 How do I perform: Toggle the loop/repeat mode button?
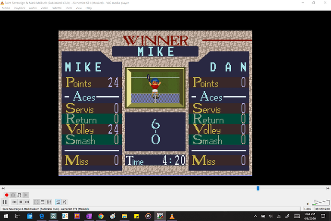pyautogui.click(x=58, y=202)
